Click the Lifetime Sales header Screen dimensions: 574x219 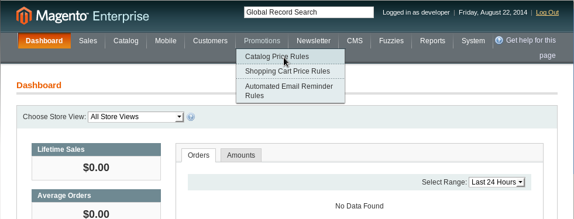97,150
